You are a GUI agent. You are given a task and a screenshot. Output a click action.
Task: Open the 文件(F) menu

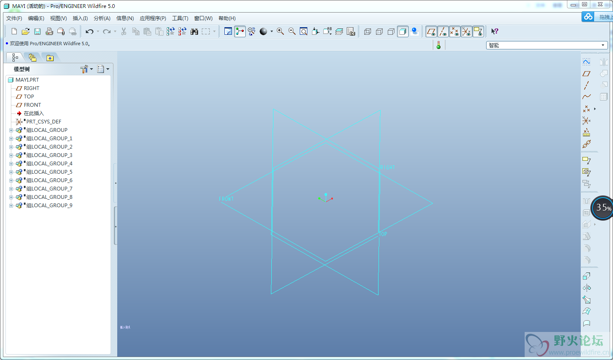point(14,18)
